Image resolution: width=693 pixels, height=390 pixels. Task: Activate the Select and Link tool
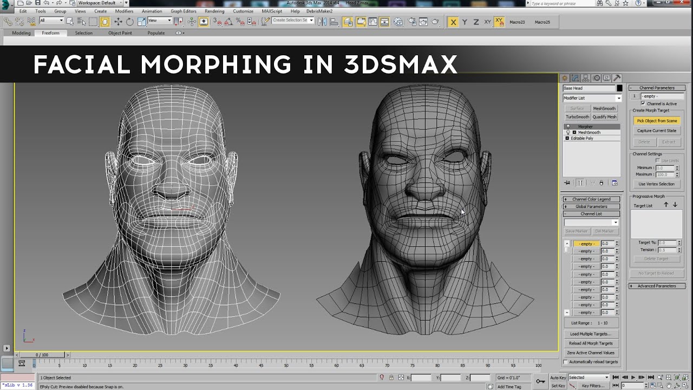tap(8, 22)
